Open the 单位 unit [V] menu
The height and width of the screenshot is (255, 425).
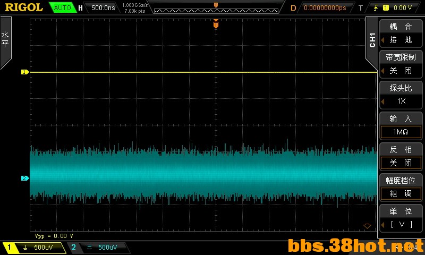(401, 218)
